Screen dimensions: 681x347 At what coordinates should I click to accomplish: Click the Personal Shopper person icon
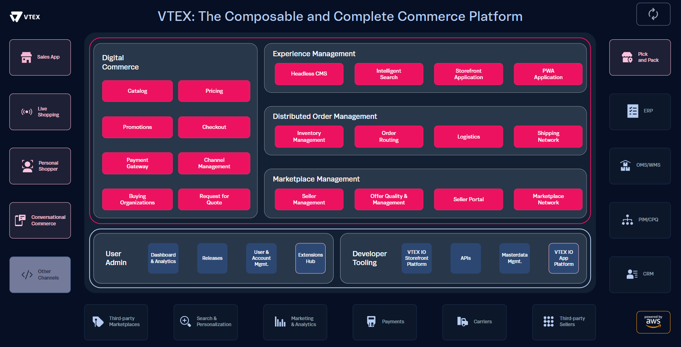(27, 166)
